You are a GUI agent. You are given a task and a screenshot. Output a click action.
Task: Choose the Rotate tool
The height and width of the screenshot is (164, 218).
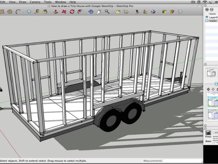[72, 12]
